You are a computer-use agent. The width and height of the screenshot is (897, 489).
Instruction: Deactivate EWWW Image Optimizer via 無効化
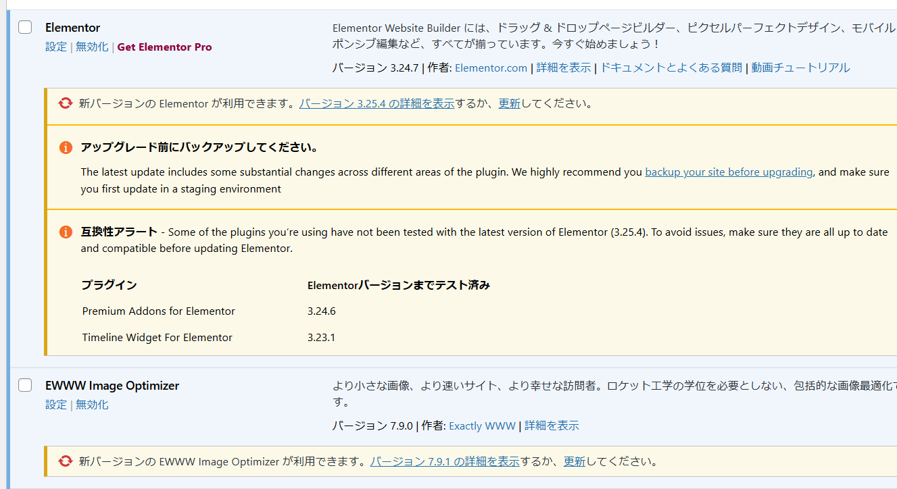point(92,405)
